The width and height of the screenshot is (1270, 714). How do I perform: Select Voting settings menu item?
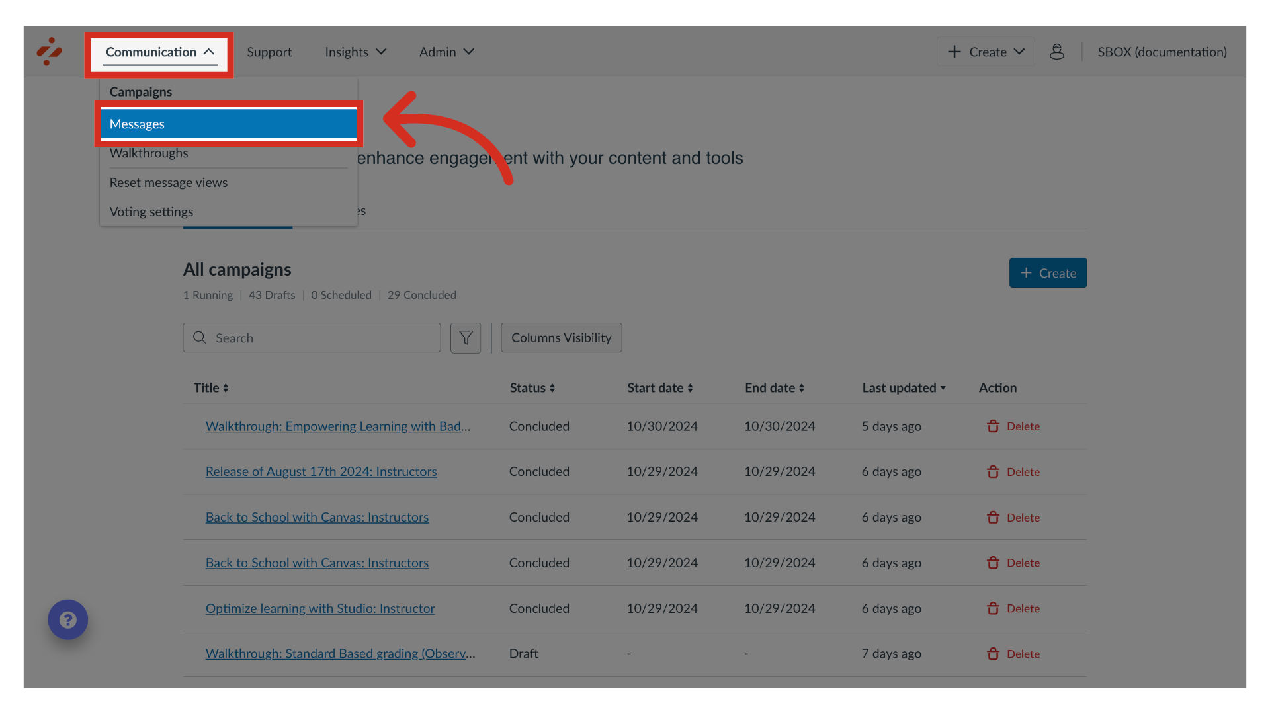[x=151, y=212]
